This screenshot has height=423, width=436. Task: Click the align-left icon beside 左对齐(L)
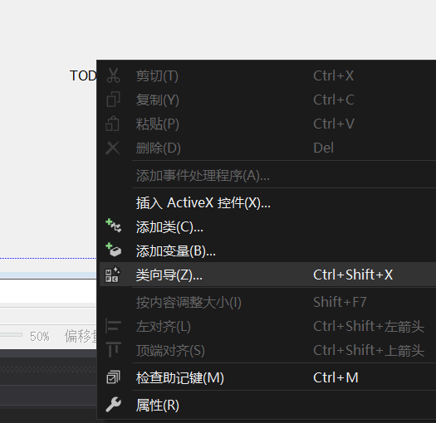coord(113,326)
